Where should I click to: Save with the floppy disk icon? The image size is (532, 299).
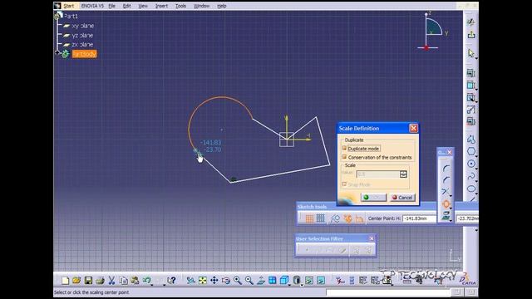(88, 281)
